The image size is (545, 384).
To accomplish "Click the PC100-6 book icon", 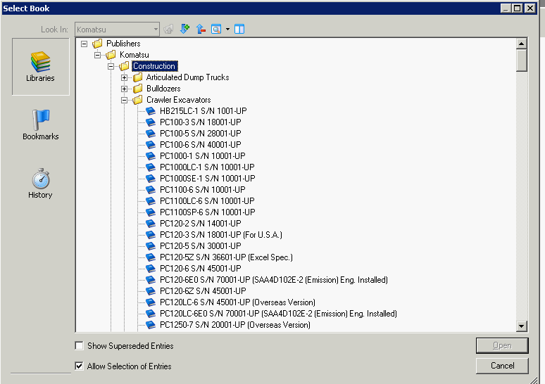I will 151,145.
